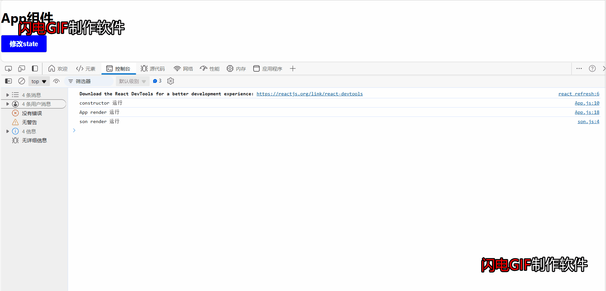Click the 3 issues counter badge

click(157, 81)
